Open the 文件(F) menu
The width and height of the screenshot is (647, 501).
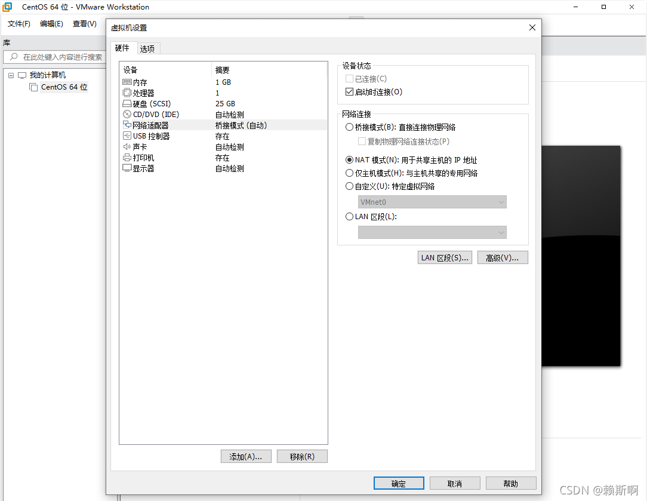tap(19, 23)
